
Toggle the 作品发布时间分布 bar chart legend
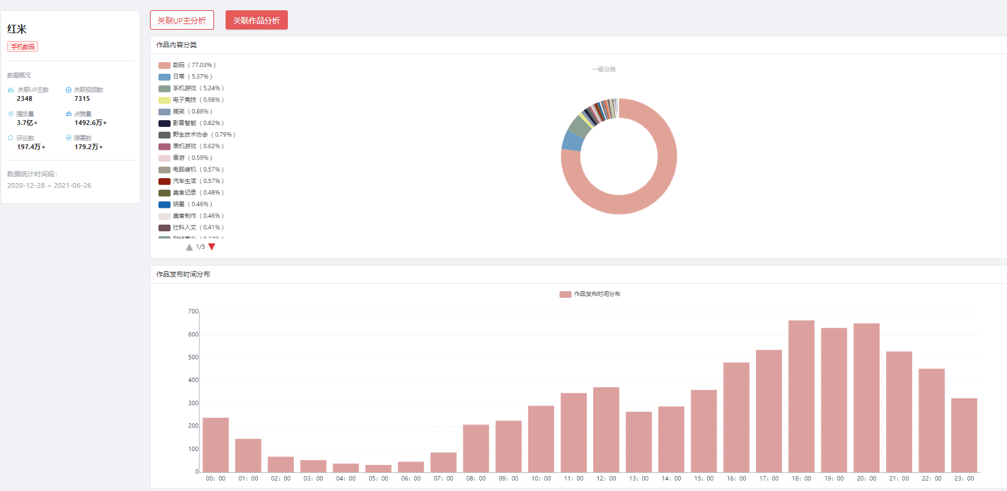pyautogui.click(x=590, y=294)
